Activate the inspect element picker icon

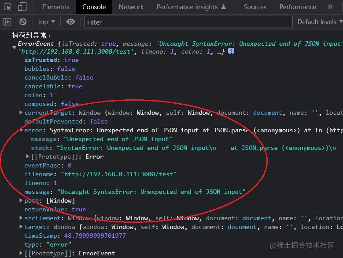7,7
